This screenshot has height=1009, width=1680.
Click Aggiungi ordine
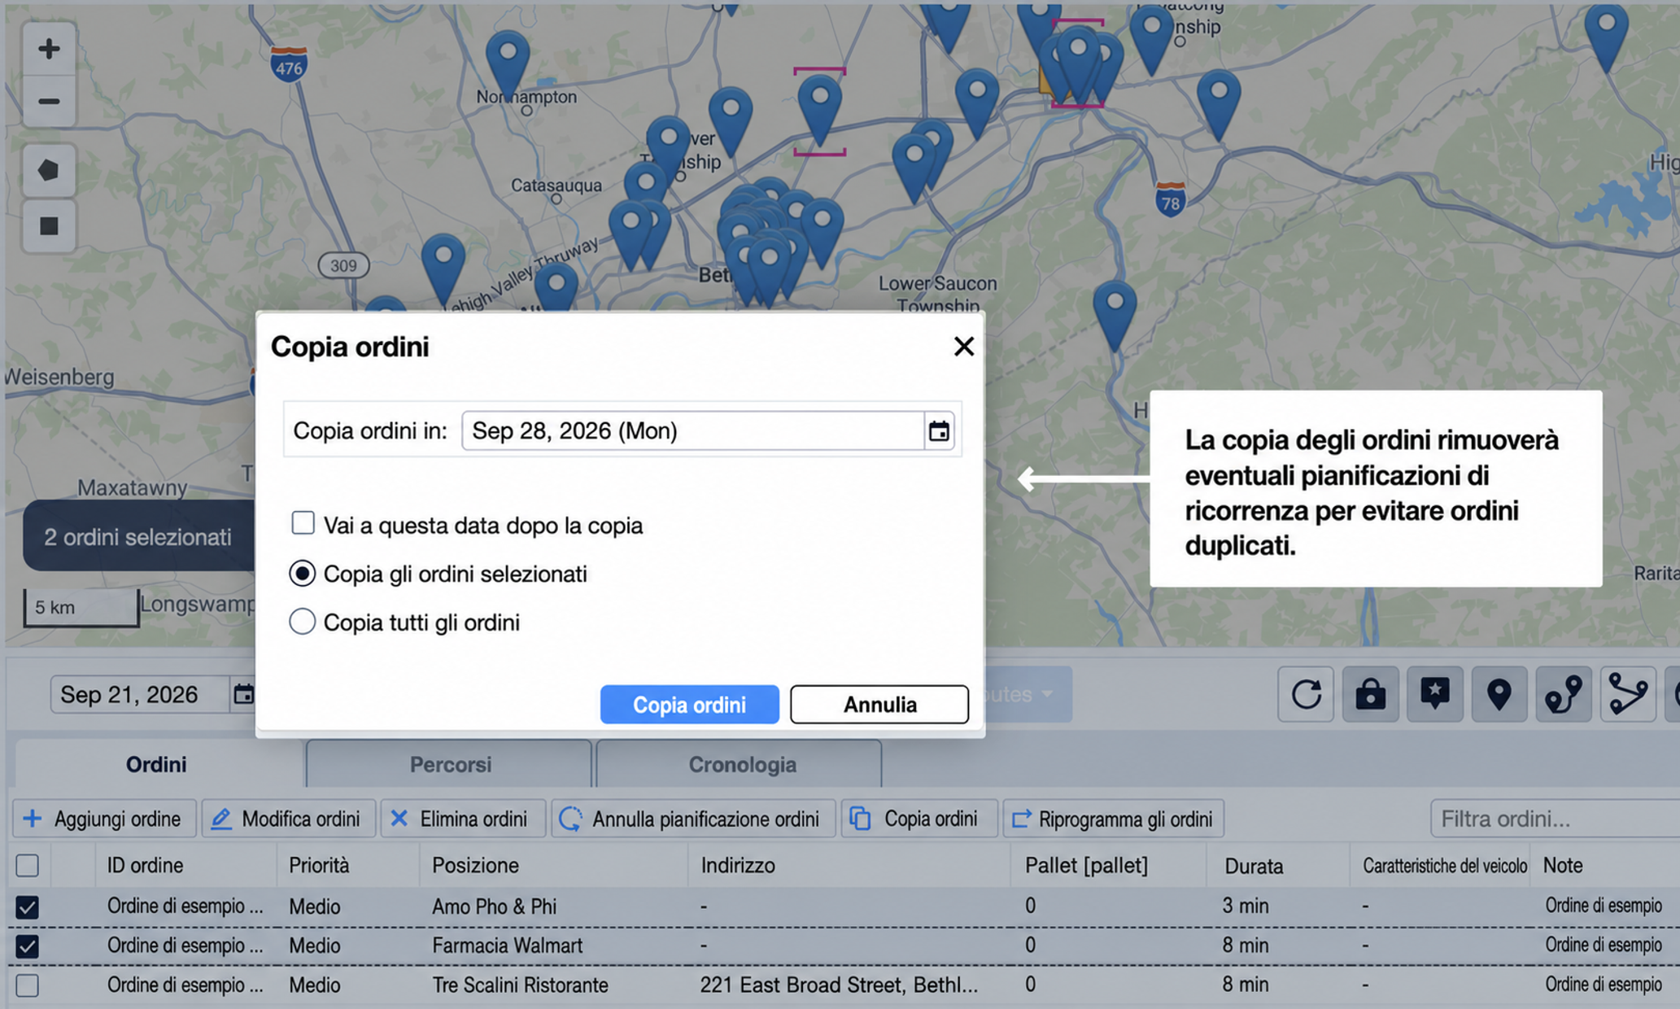click(103, 819)
